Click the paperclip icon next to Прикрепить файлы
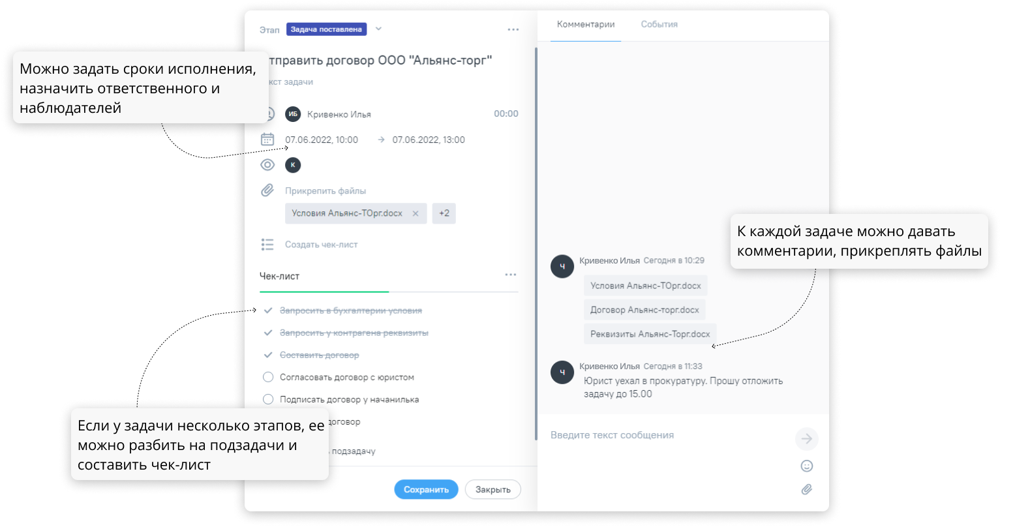 [x=267, y=190]
